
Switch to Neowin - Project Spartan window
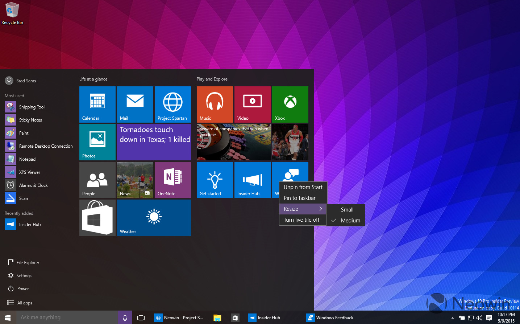tap(179, 317)
